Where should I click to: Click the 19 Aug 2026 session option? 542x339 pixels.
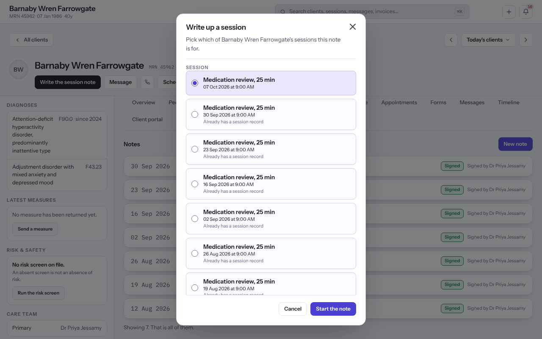tap(271, 284)
